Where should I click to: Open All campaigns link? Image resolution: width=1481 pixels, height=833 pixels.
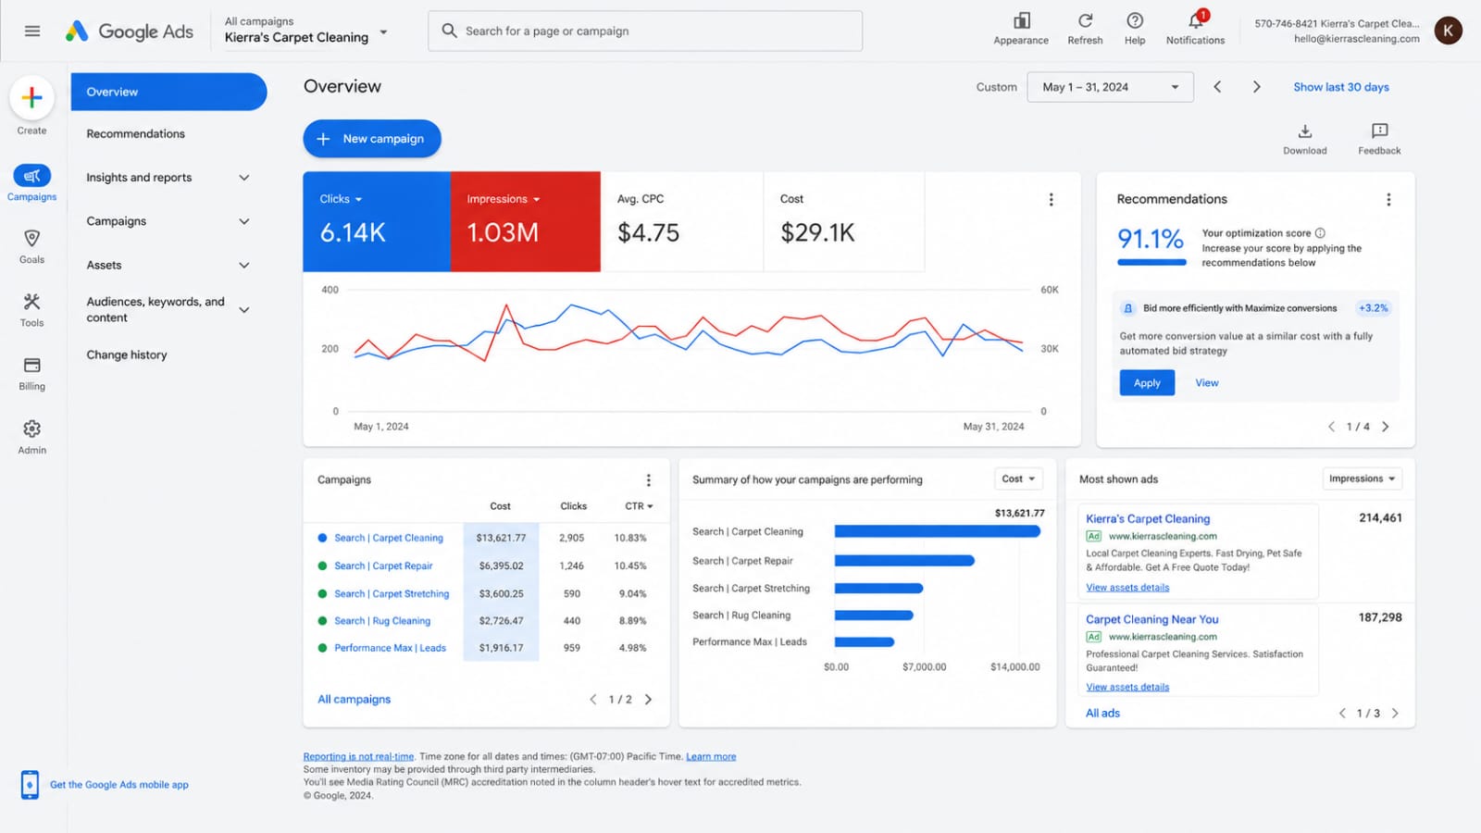coord(355,700)
